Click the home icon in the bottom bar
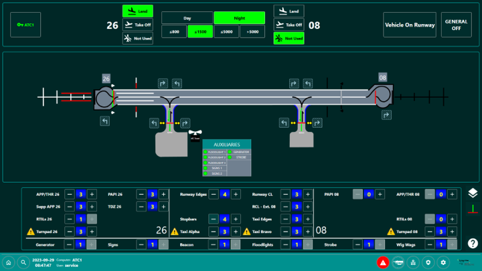 (9, 262)
